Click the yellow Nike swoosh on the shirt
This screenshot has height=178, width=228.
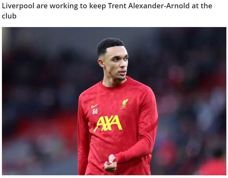tap(95, 105)
